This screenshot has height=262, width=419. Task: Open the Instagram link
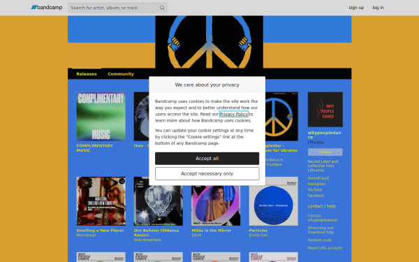point(316,184)
